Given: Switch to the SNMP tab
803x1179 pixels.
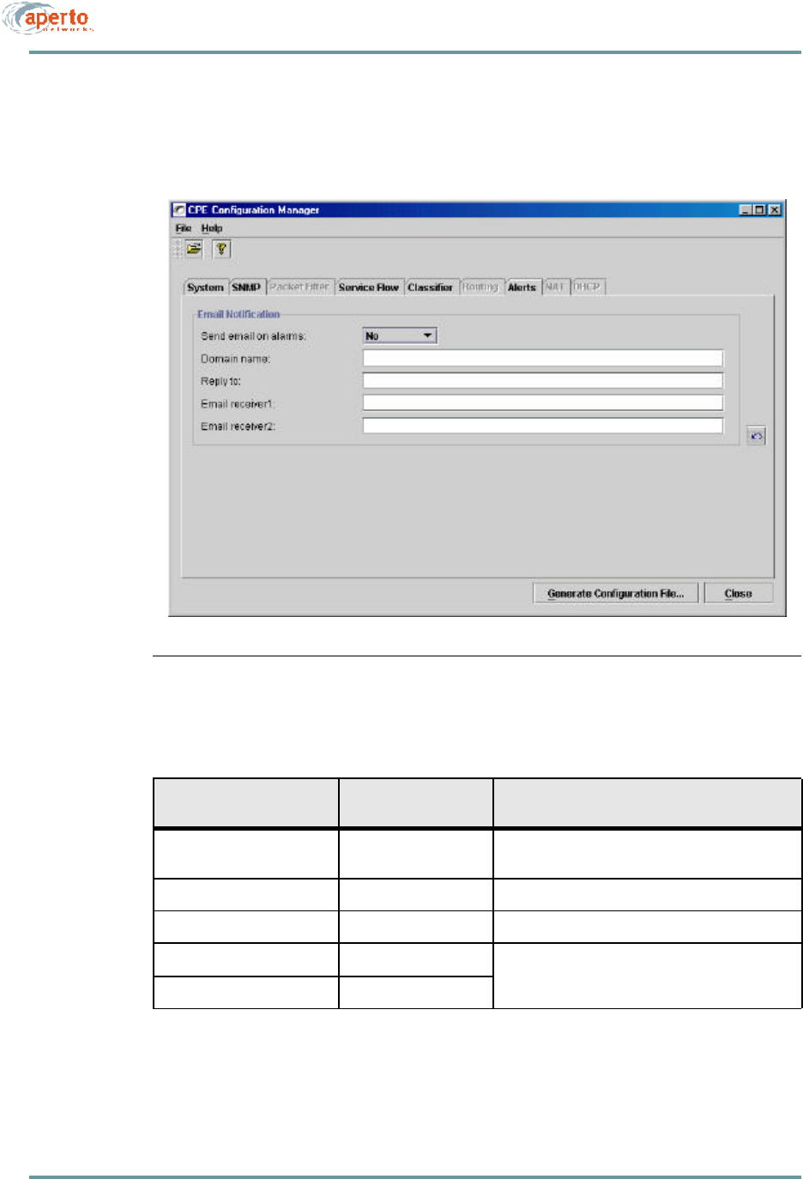Looking at the screenshot, I should 246,287.
